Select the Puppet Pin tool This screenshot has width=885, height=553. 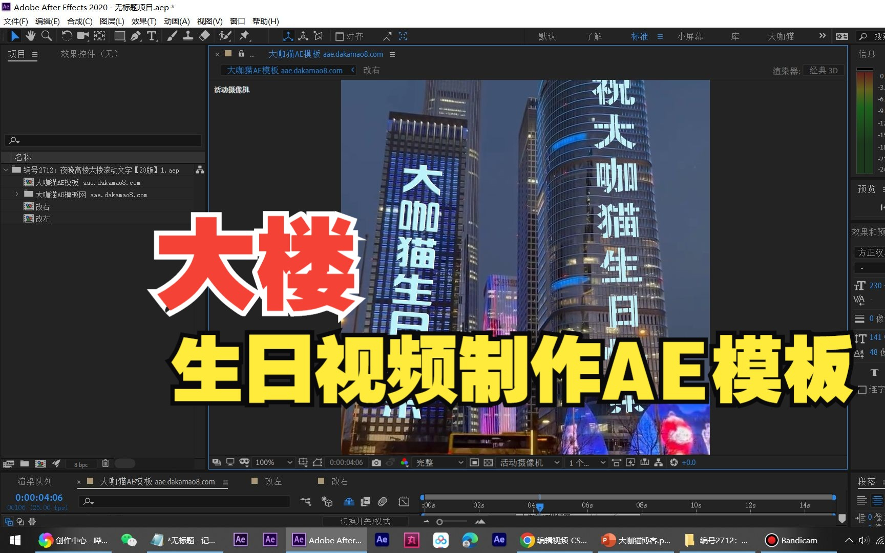click(x=244, y=36)
